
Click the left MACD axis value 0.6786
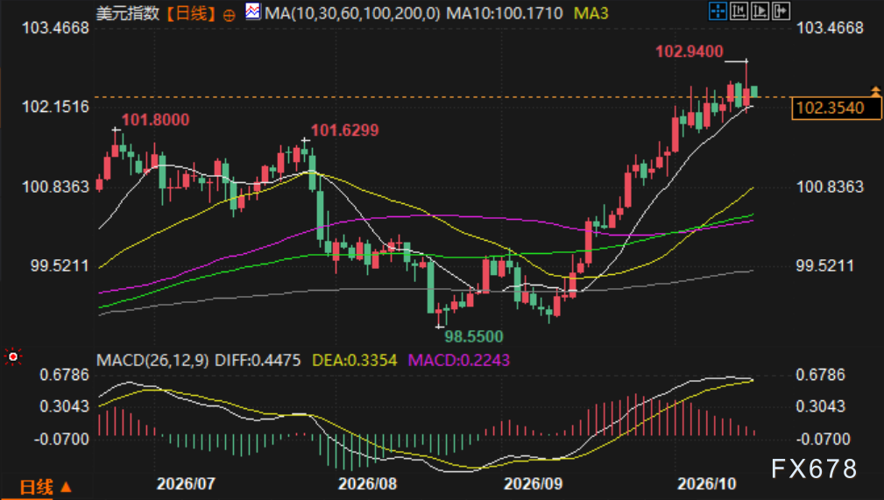64,375
